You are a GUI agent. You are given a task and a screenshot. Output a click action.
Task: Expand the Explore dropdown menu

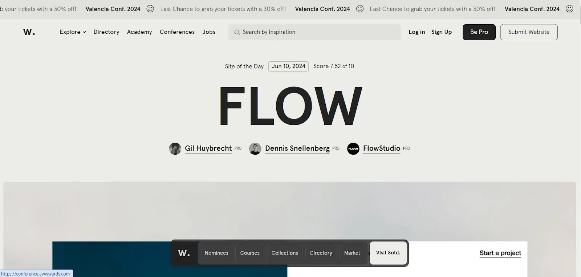click(73, 32)
